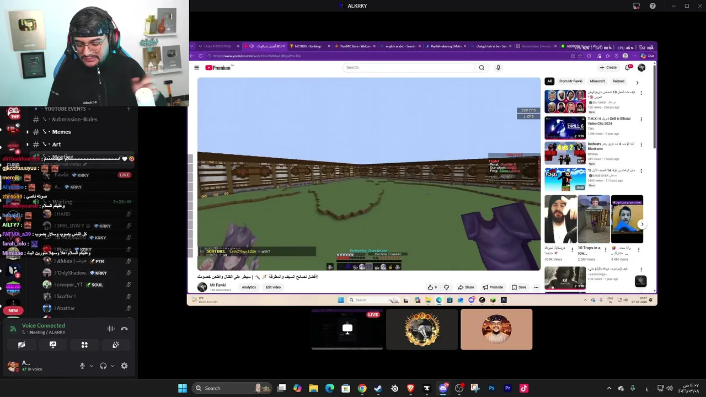Select the All filter chip

[549, 81]
